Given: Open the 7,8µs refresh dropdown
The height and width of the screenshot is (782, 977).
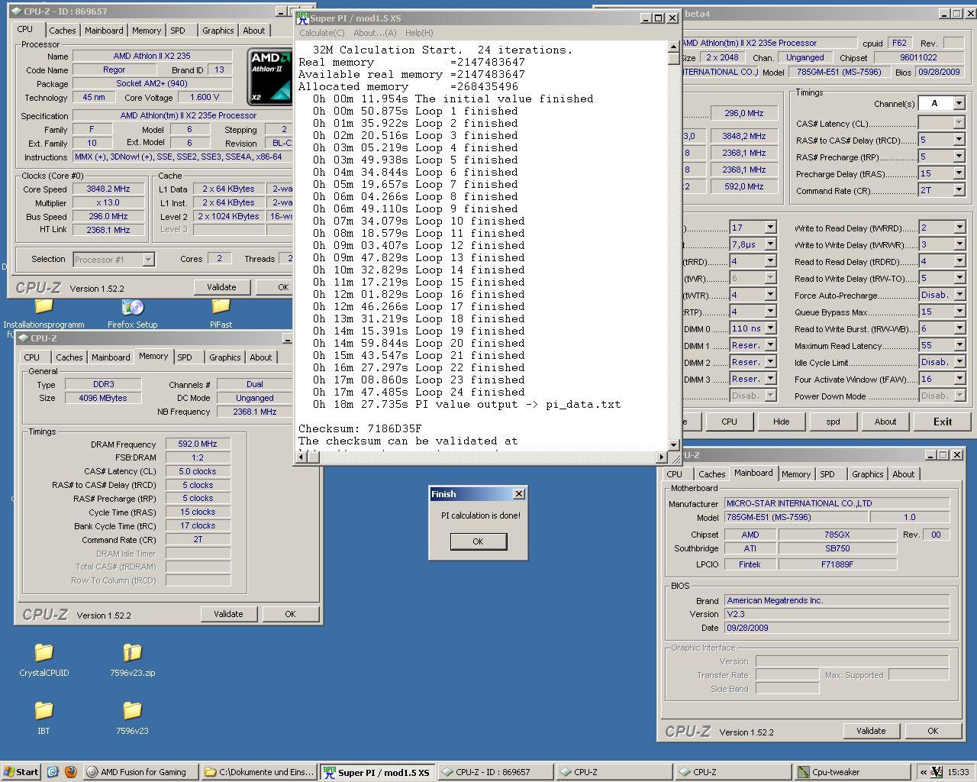Looking at the screenshot, I should 770,244.
